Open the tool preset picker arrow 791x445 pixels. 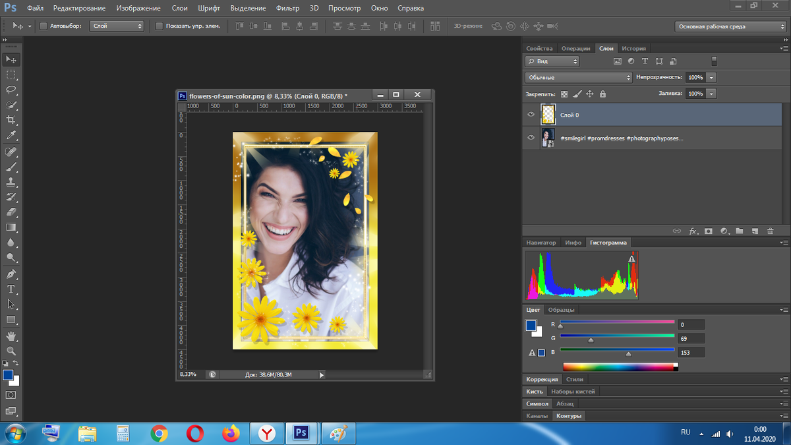[x=30, y=26]
